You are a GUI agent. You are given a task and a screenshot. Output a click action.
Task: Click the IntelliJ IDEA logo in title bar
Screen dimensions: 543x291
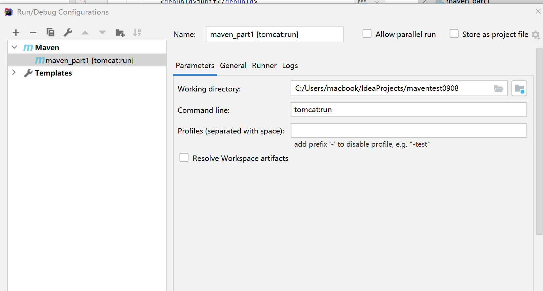coord(8,12)
